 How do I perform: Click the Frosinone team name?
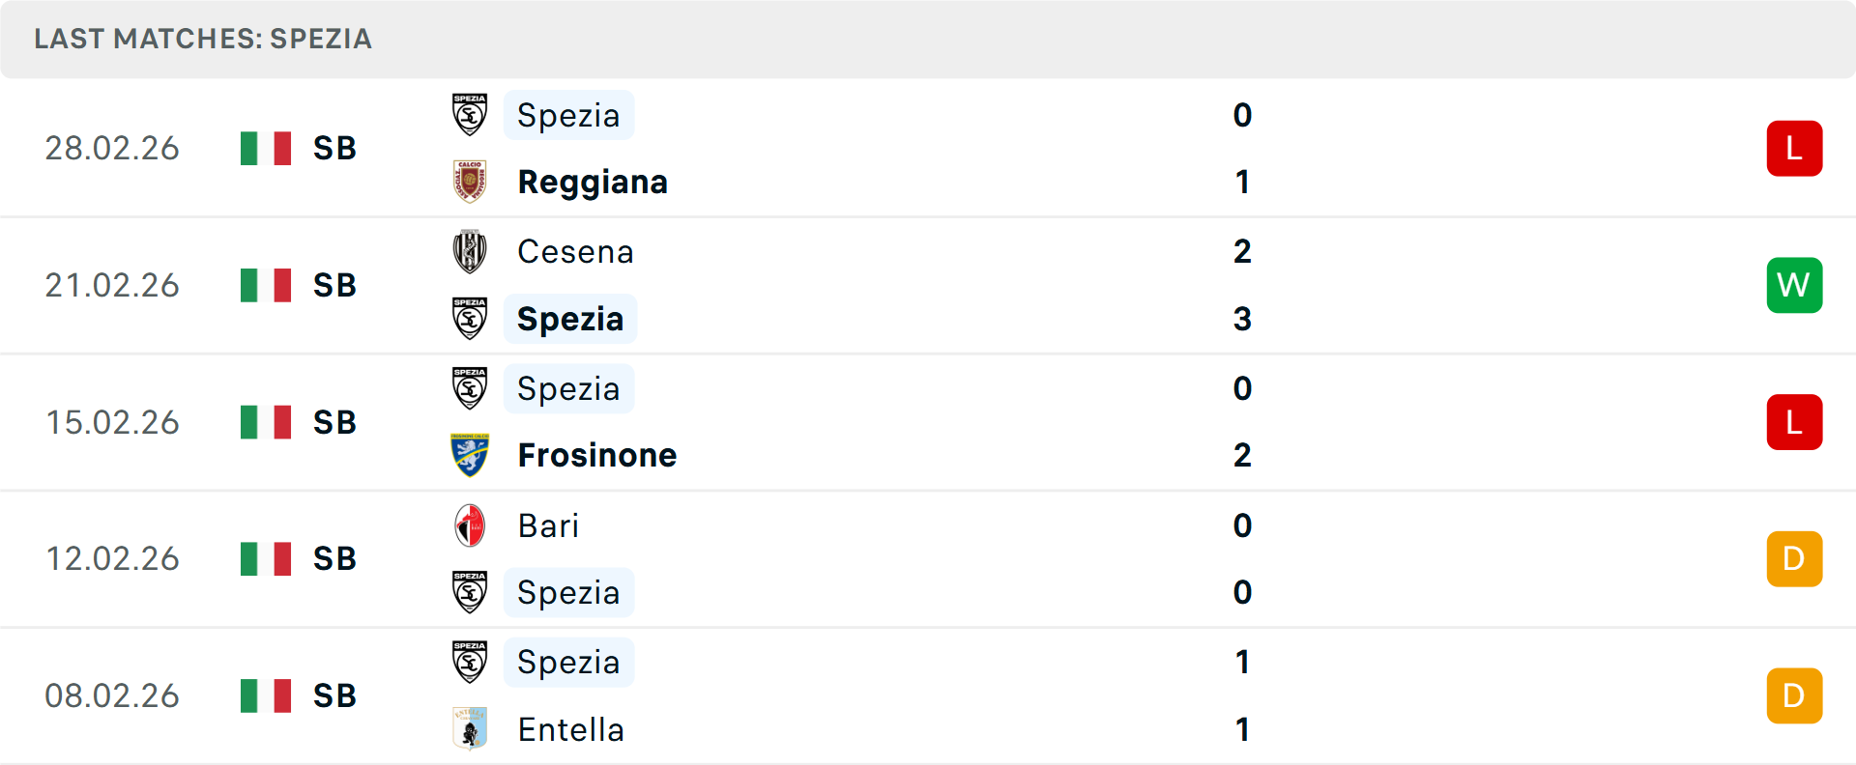[596, 455]
